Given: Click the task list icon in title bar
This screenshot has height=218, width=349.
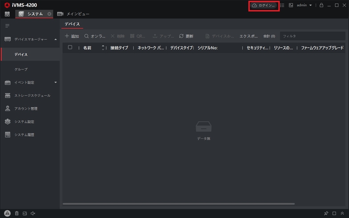Looking at the screenshot, I should [x=282, y=5].
